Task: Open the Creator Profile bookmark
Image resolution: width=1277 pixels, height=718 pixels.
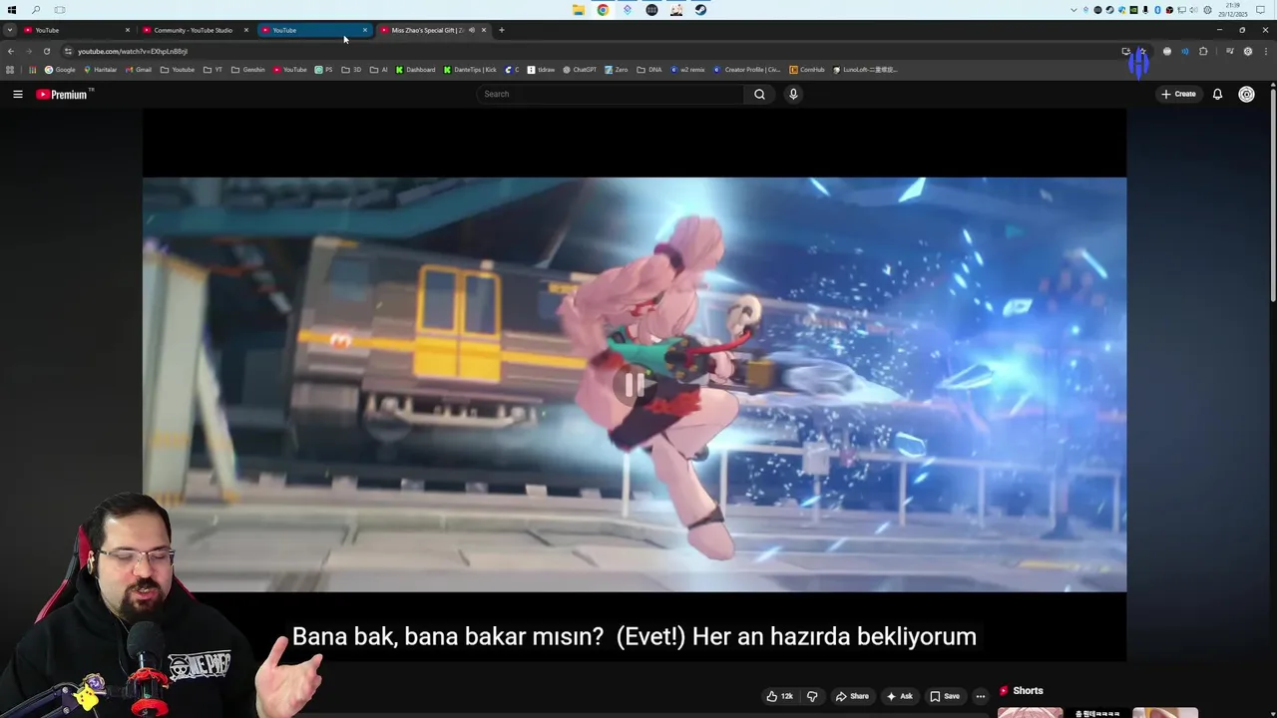Action: pyautogui.click(x=747, y=70)
